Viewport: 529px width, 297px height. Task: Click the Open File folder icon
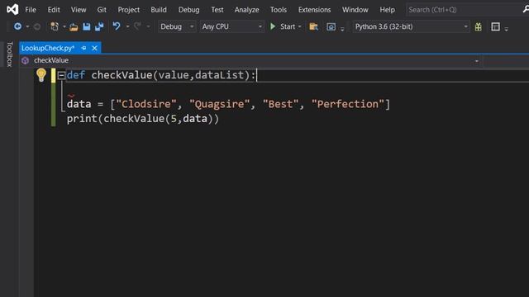[x=74, y=26]
